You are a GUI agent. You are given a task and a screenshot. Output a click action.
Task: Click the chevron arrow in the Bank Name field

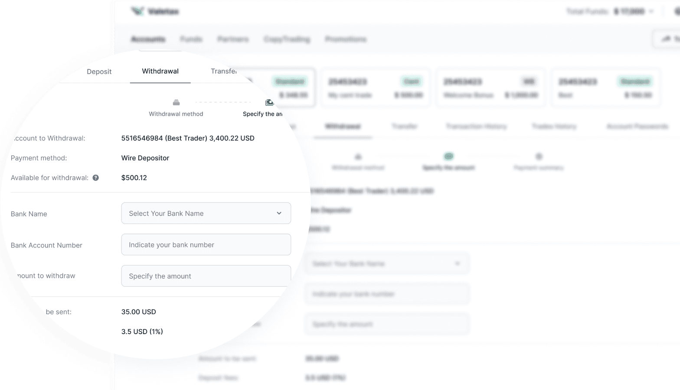tap(279, 213)
